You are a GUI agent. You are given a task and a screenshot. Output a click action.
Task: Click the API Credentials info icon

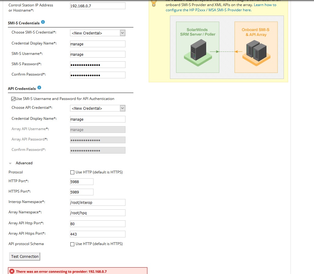pyautogui.click(x=39, y=87)
